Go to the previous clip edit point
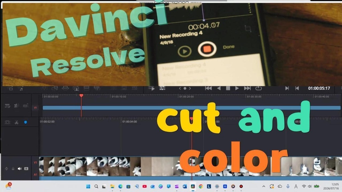Image resolution: width=342 pixels, height=192 pixels. [x=297, y=88]
